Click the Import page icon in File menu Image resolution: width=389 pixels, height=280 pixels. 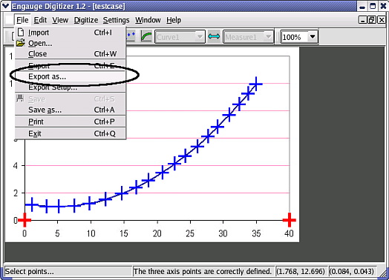pyautogui.click(x=21, y=32)
